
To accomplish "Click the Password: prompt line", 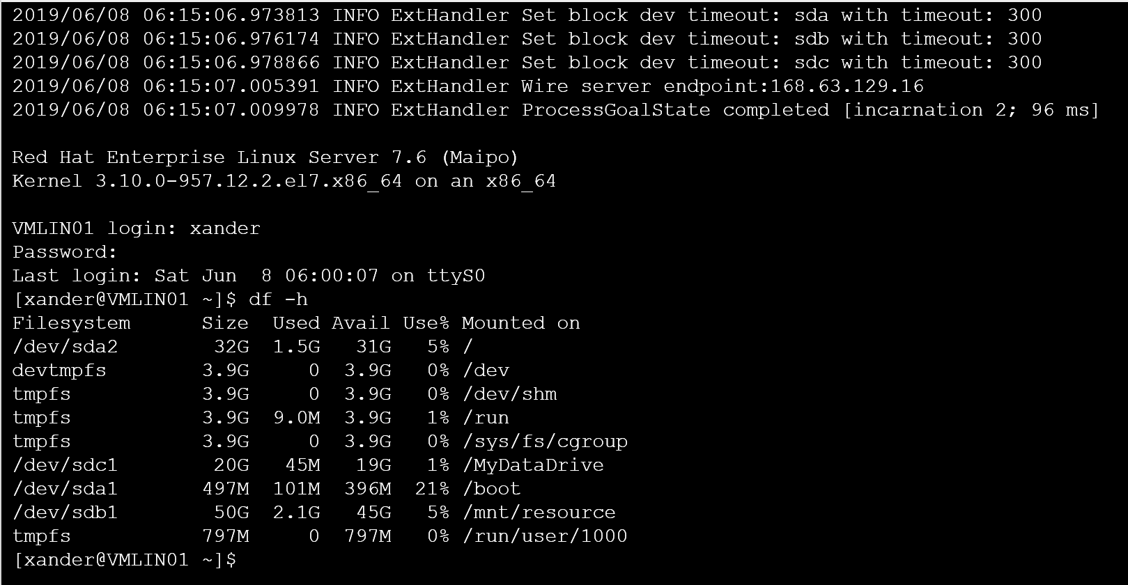I will click(x=65, y=252).
